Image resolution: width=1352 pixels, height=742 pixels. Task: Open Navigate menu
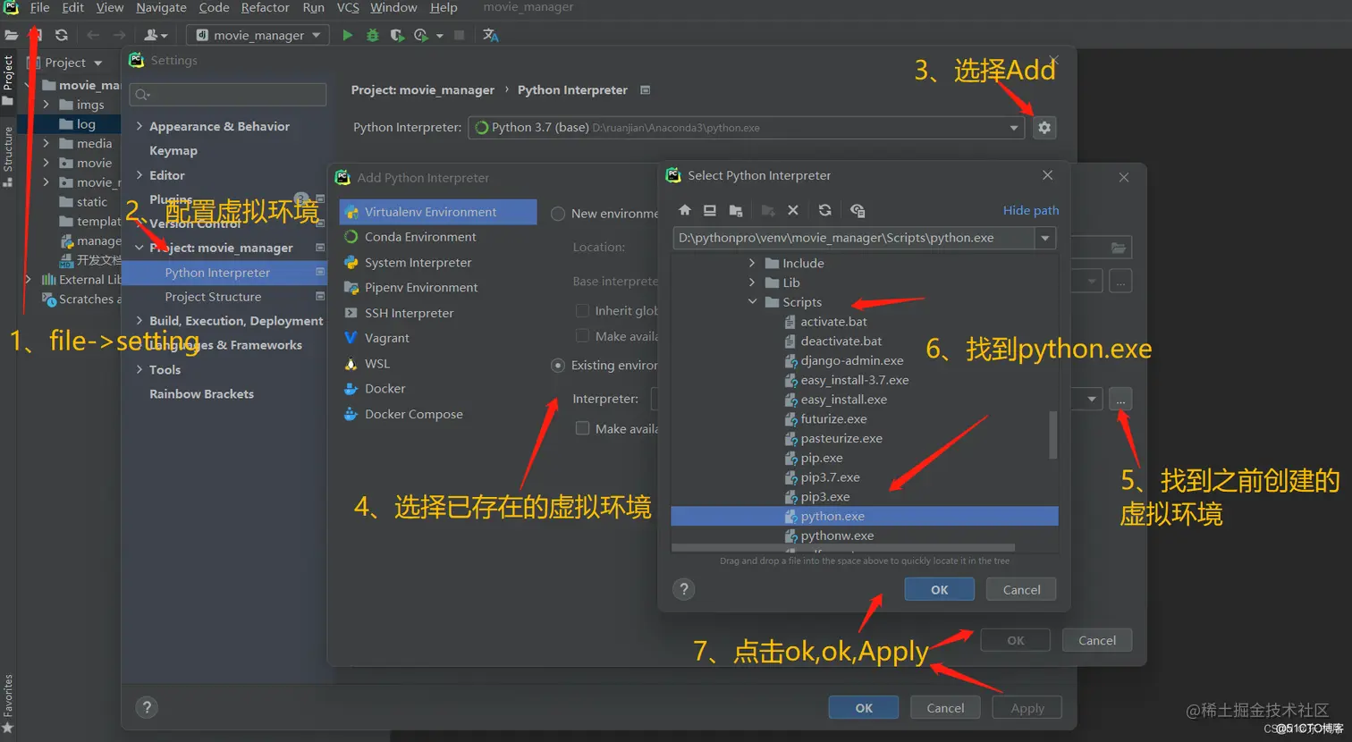[x=161, y=7]
